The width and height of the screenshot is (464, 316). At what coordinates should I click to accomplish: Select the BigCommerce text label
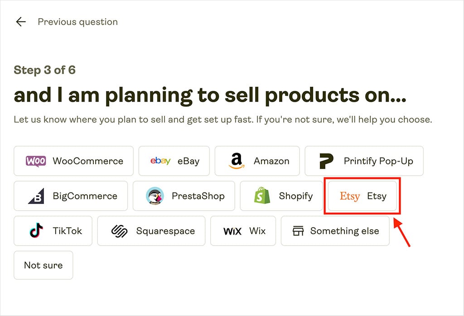point(85,196)
